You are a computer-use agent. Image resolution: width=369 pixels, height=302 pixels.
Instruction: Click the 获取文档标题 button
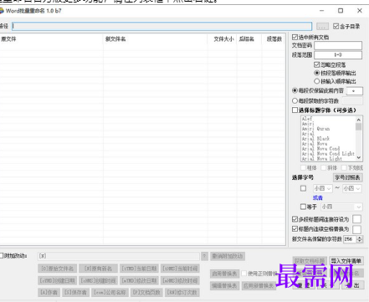coord(310,261)
